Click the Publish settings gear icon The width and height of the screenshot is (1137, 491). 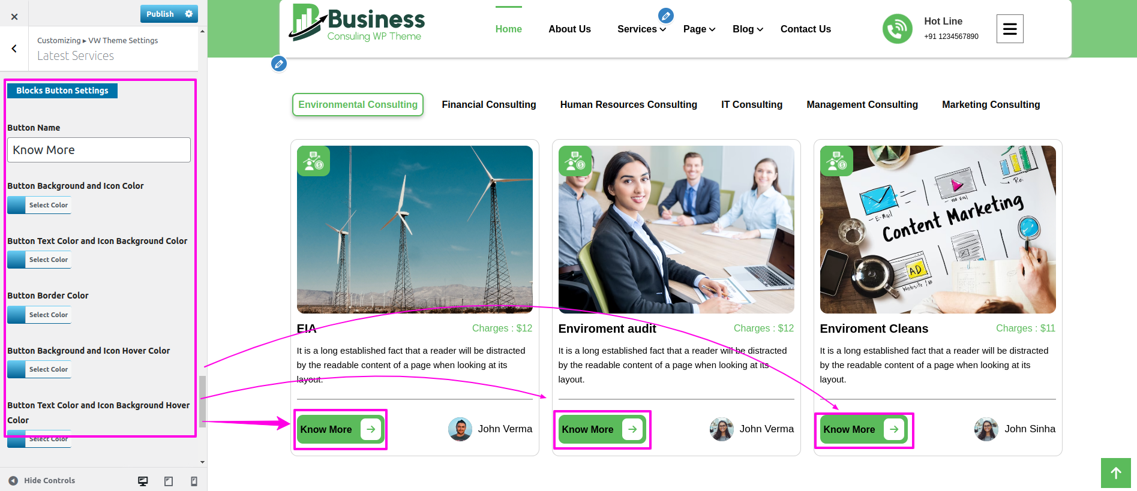coord(189,14)
